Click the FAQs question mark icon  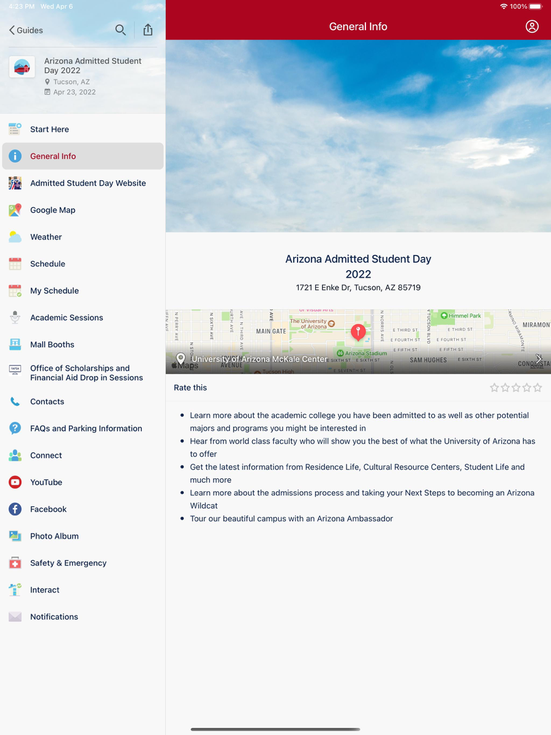(x=15, y=429)
